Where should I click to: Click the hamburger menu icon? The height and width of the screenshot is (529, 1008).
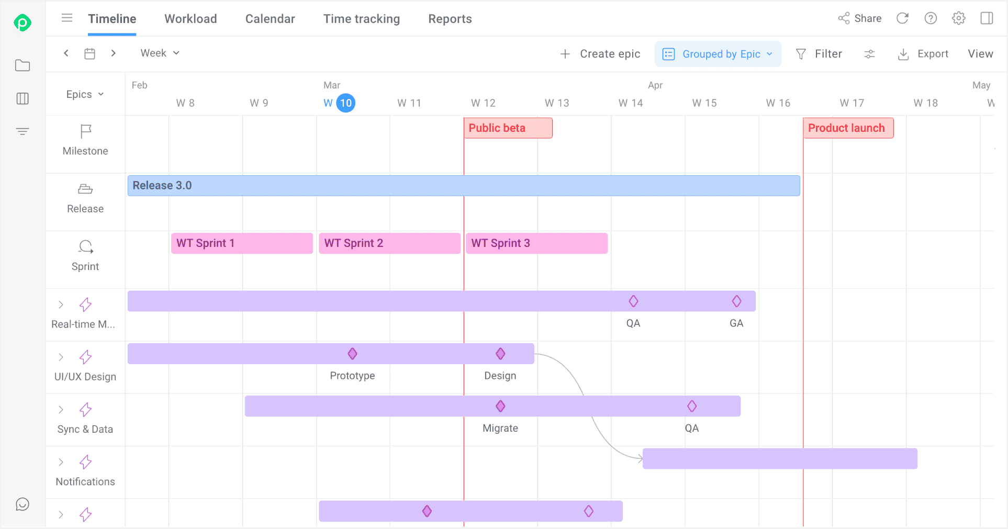click(67, 18)
